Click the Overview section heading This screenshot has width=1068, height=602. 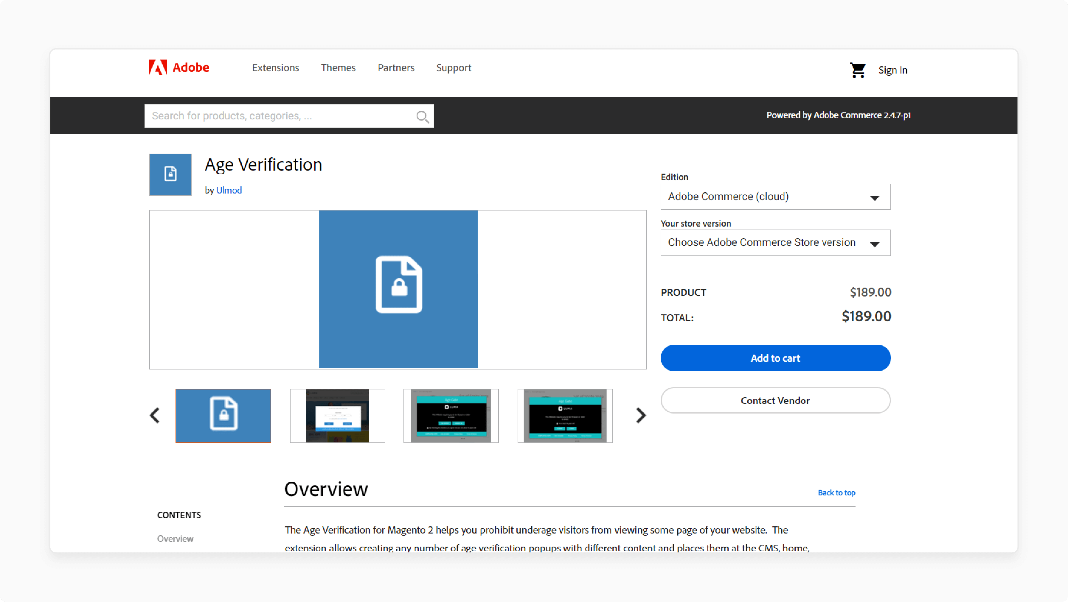pyautogui.click(x=326, y=489)
